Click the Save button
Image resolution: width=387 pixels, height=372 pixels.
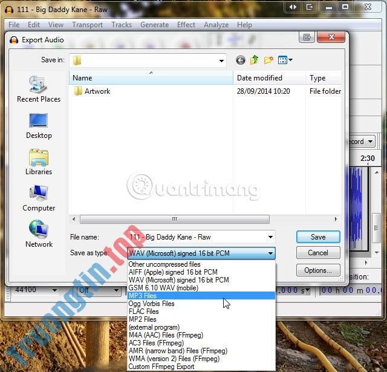(x=318, y=237)
